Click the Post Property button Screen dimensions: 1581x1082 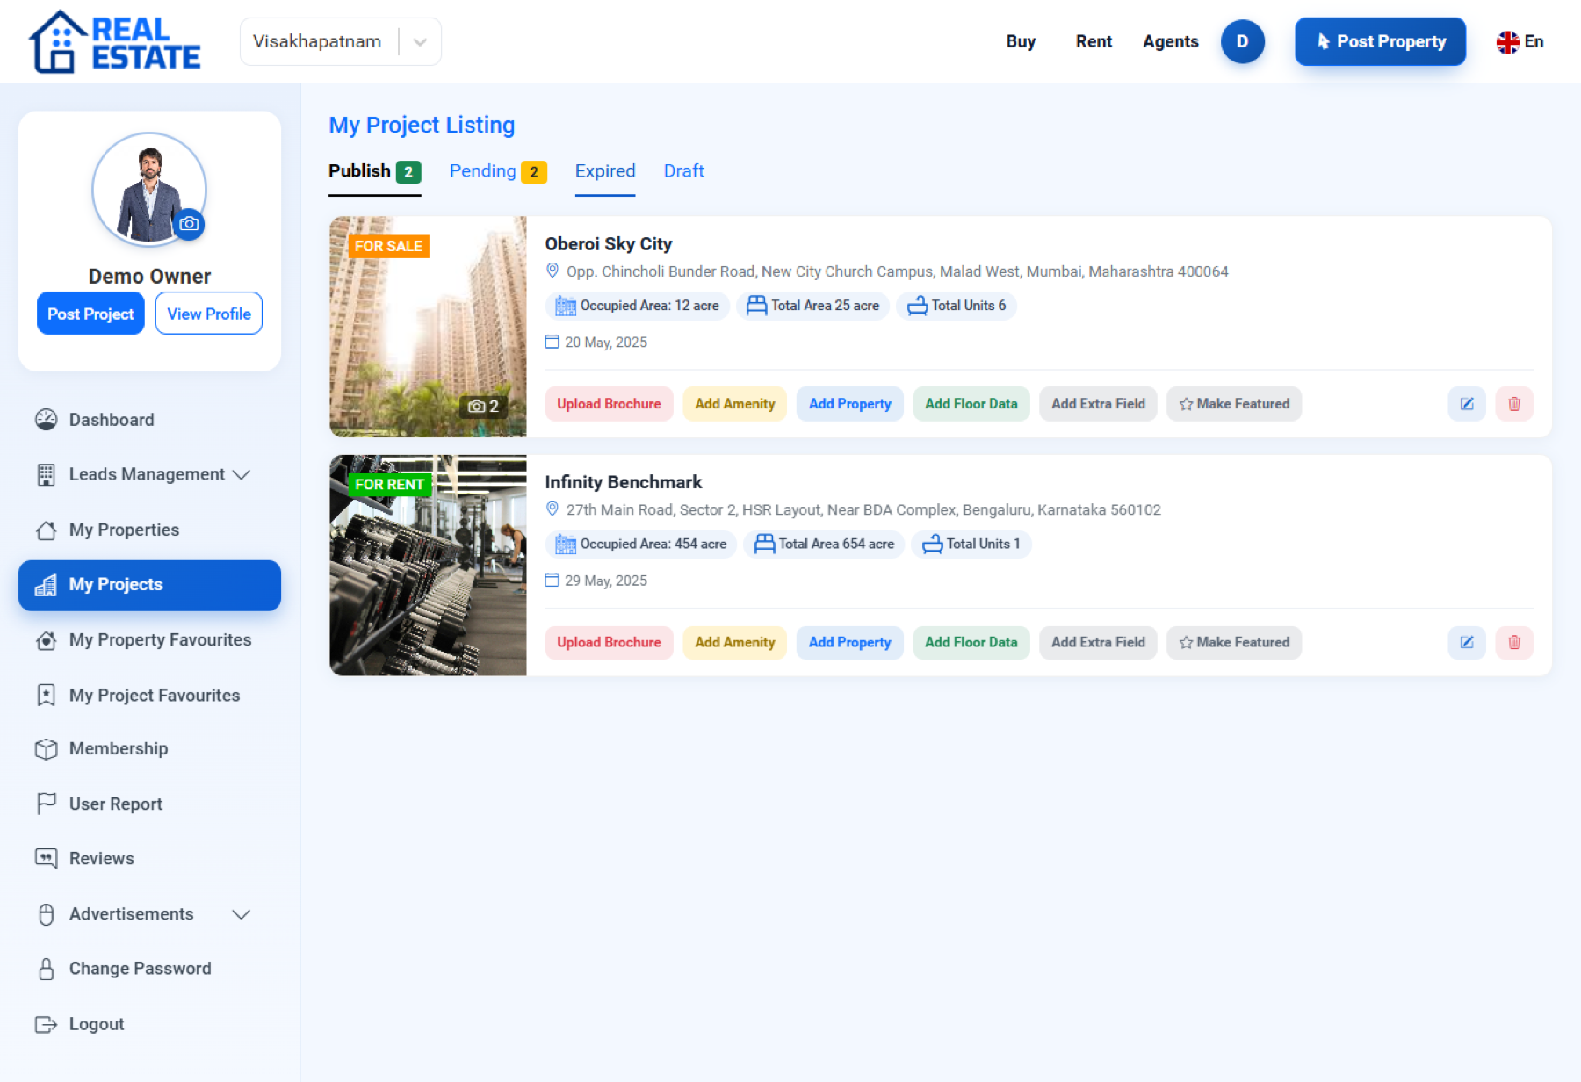pyautogui.click(x=1380, y=41)
